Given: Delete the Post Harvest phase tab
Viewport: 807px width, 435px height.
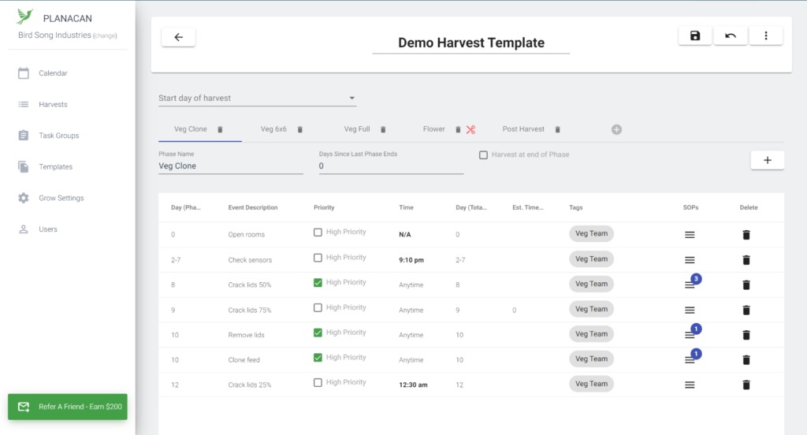Looking at the screenshot, I should click(557, 130).
